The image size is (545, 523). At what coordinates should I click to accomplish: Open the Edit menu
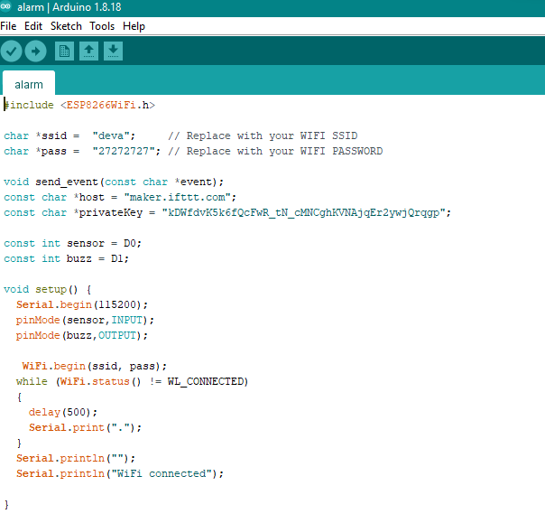33,26
